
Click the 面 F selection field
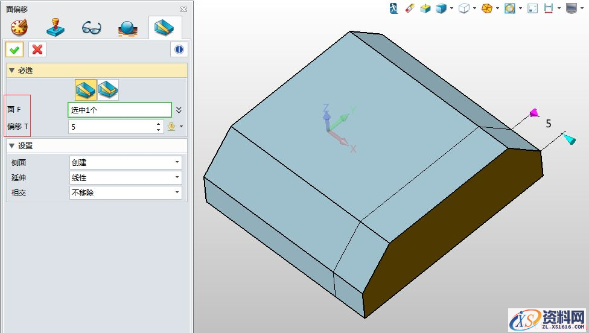click(119, 110)
